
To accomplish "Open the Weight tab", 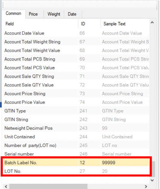I will [x=54, y=14].
